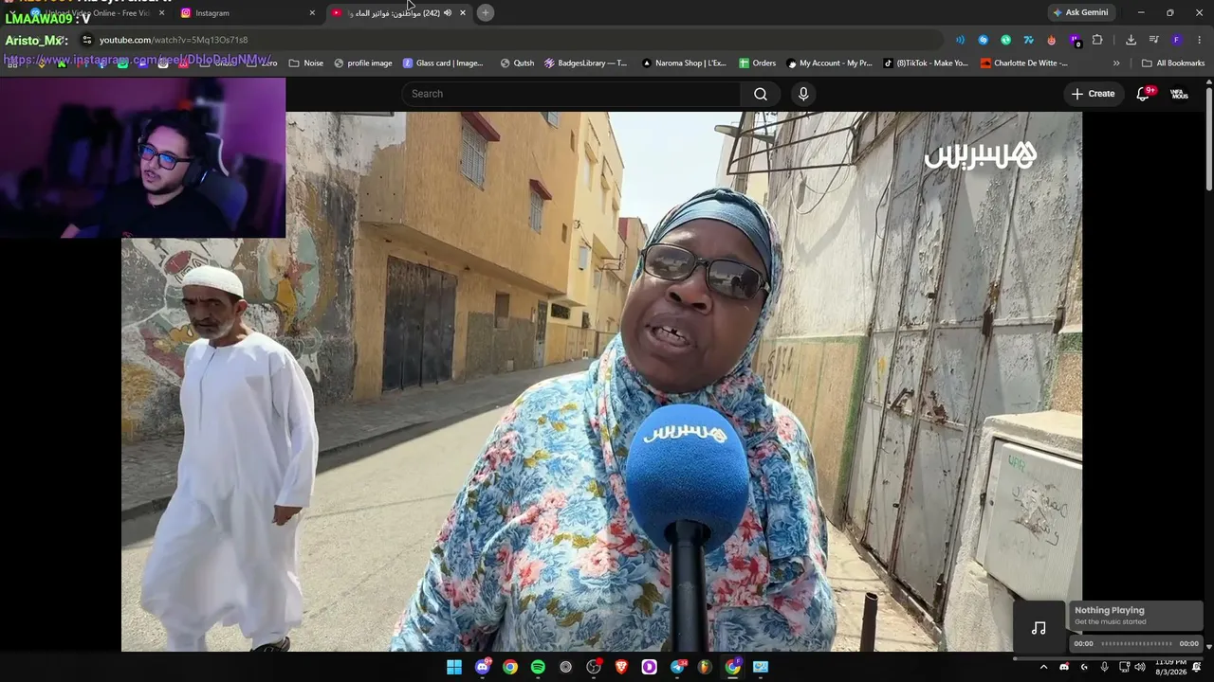Screen dimensions: 1214x682
Task: Show hidden system tray icons
Action: point(1043,667)
